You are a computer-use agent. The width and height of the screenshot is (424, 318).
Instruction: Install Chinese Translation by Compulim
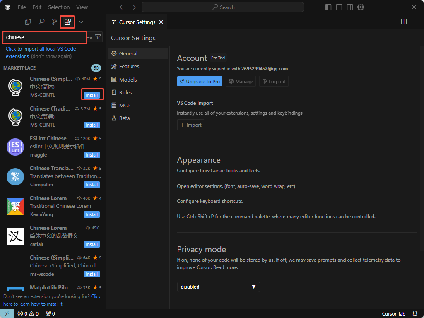tap(92, 185)
